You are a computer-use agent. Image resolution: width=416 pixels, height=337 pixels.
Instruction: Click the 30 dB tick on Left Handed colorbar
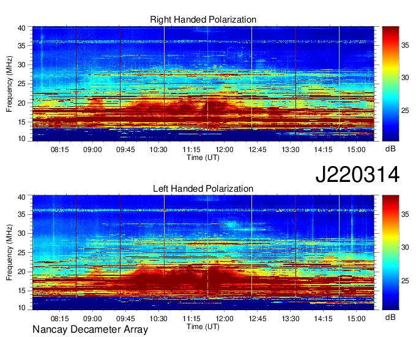405,247
